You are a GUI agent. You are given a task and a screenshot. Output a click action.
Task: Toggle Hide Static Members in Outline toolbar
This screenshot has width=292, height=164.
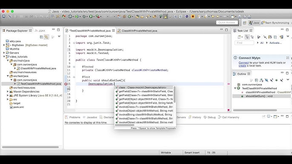pyautogui.click(x=272, y=80)
